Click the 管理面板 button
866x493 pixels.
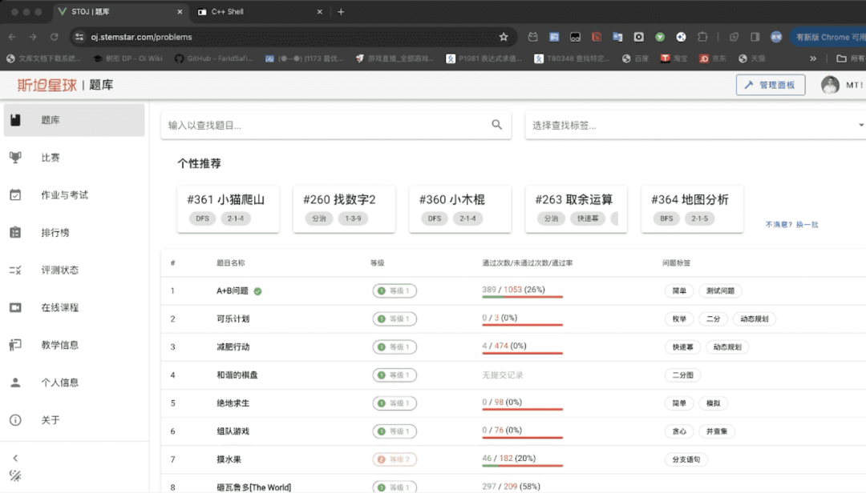[x=770, y=85]
